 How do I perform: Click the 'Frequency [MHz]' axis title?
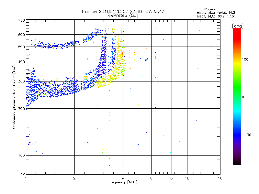pos(123,182)
